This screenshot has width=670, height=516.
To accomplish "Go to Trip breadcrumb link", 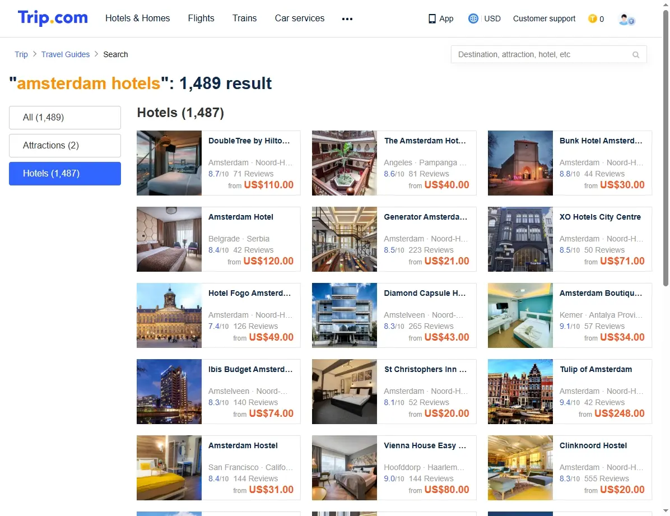I will pos(21,54).
